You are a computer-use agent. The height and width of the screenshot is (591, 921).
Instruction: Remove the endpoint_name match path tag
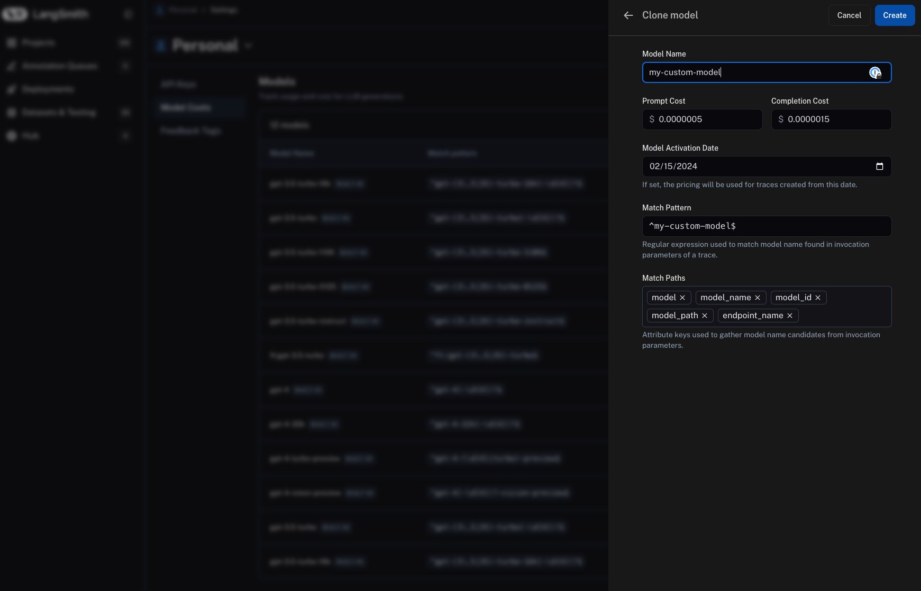click(790, 316)
